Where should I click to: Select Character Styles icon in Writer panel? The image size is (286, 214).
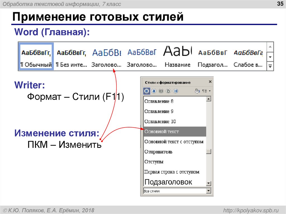coord(154,91)
